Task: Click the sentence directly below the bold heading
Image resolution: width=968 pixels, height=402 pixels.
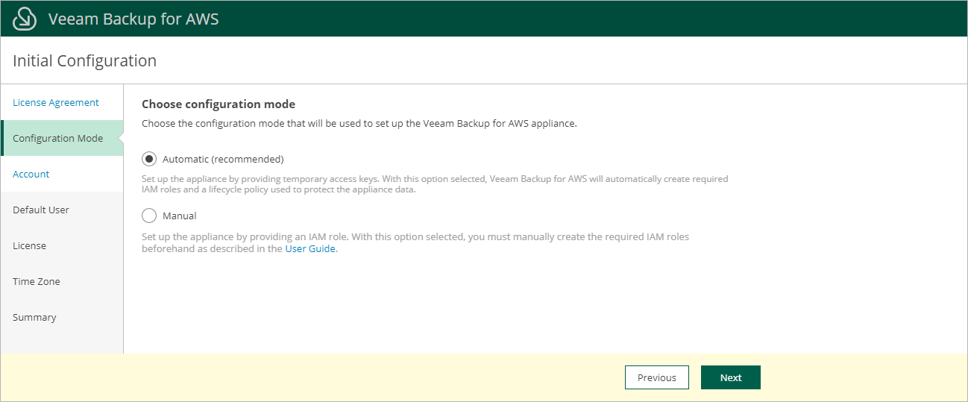Action: 359,124
